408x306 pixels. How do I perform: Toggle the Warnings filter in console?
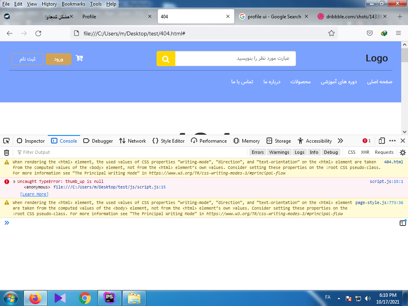[279, 152]
